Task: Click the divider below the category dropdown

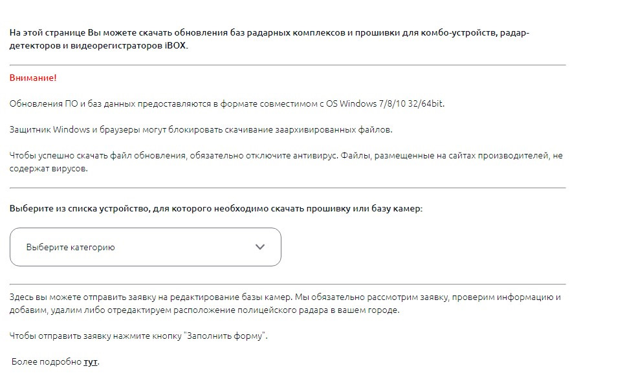Action: point(287,284)
